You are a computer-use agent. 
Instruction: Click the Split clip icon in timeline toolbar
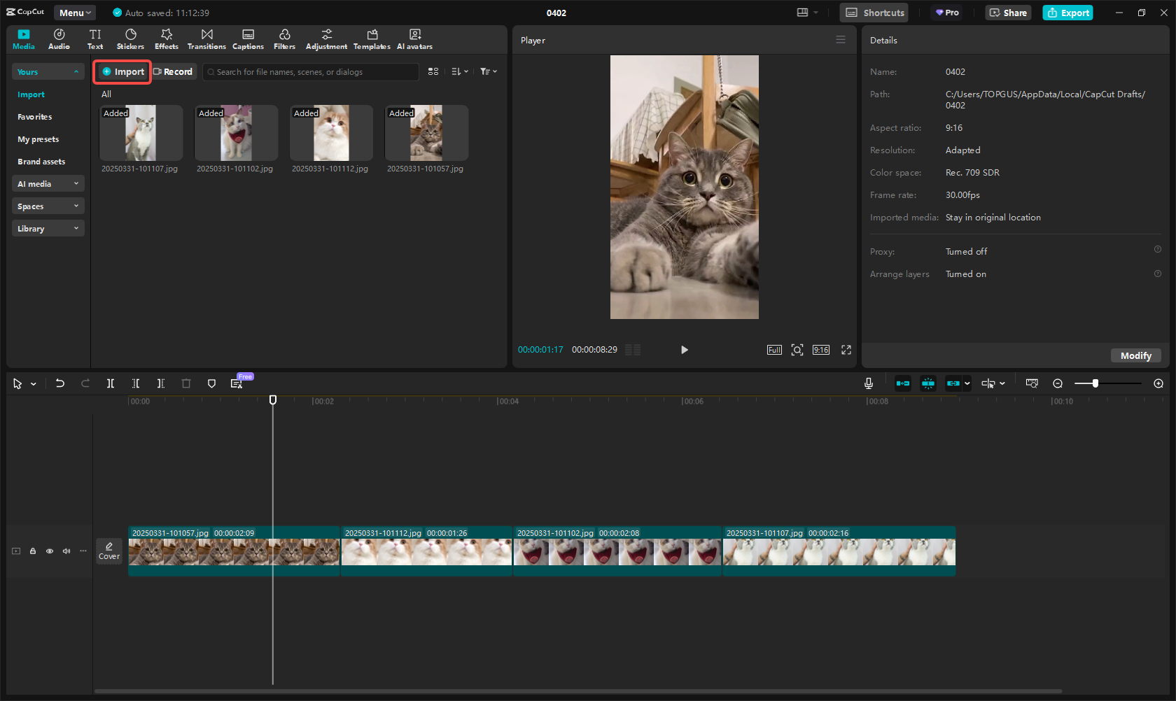pos(111,383)
